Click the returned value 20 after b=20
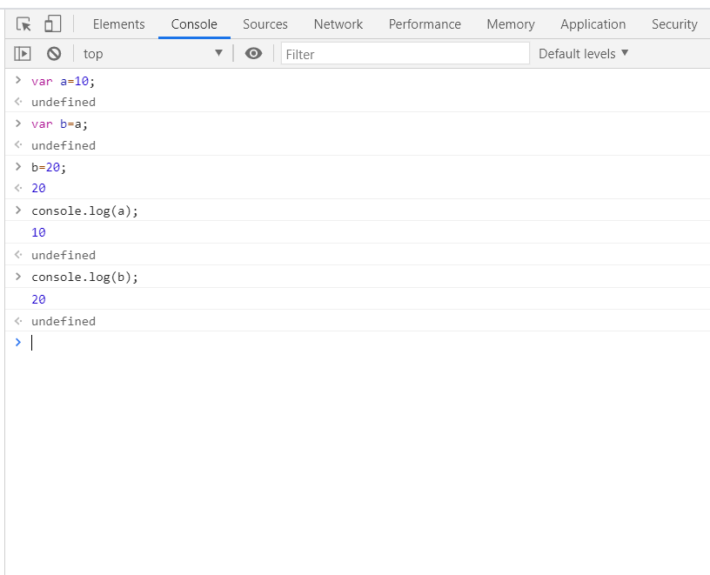This screenshot has height=575, width=710. click(x=37, y=188)
